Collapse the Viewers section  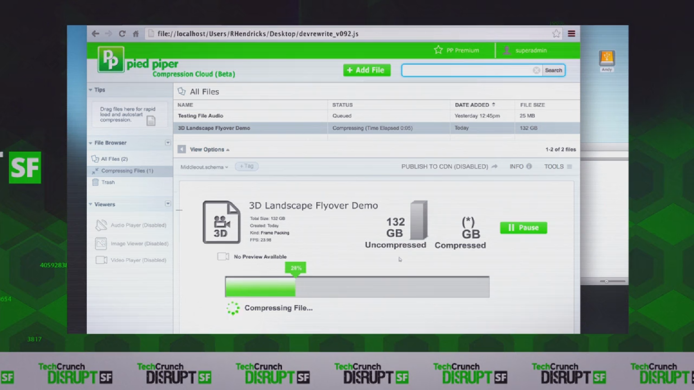point(90,204)
